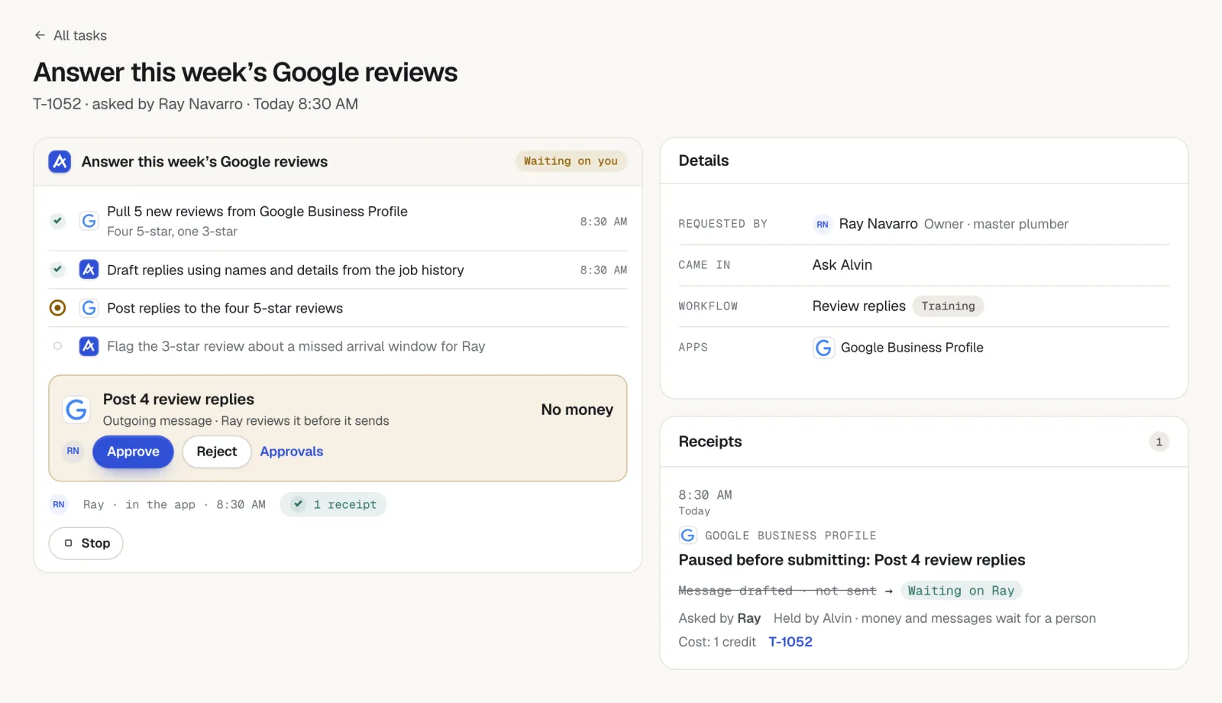Open the Approvals link

click(x=292, y=452)
